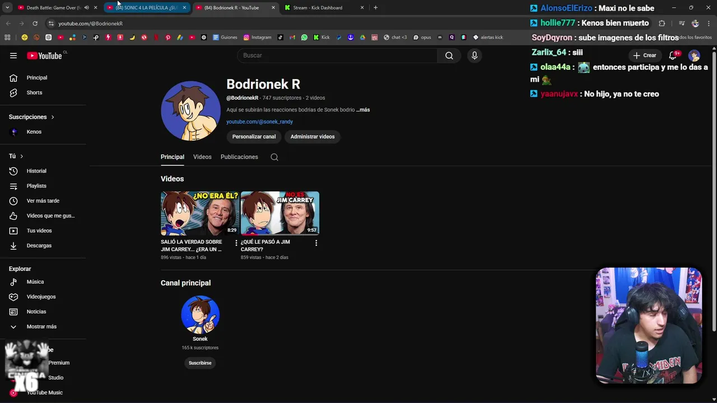Open SALIÓ LA VERDAD SOBRE JIM CARREY title
This screenshot has height=403, width=717.
pos(192,246)
